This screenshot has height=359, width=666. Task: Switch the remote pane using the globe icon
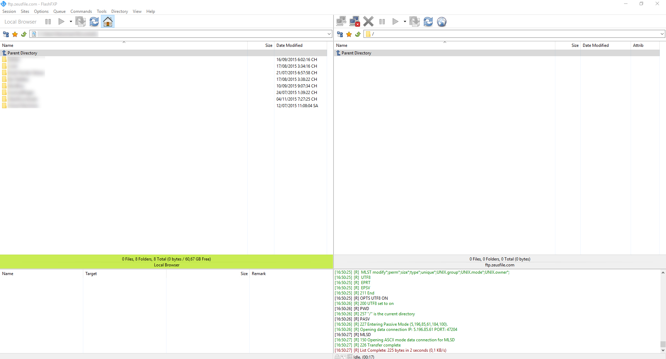(x=442, y=22)
